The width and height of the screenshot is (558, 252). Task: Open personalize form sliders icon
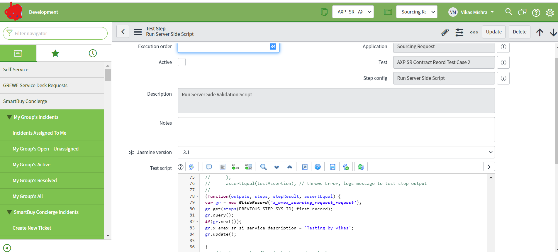point(459,32)
